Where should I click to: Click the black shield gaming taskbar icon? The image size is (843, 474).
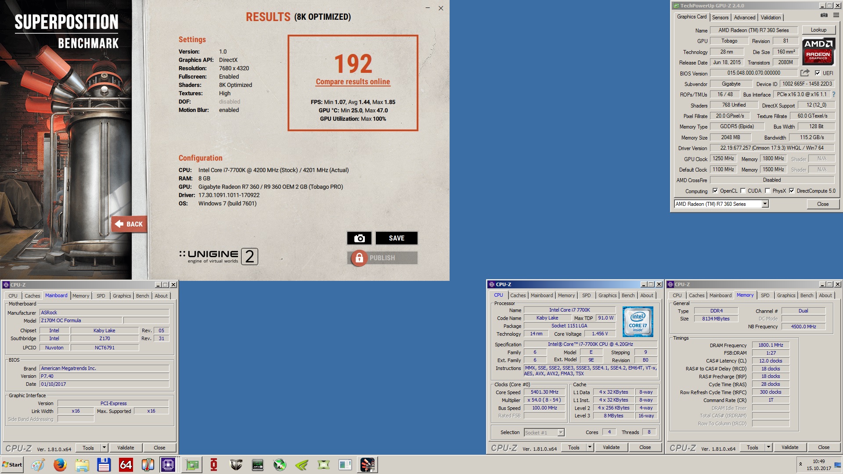pos(236,465)
